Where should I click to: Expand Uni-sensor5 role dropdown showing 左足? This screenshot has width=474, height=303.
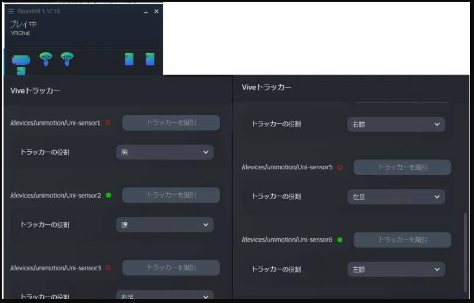tap(396, 197)
